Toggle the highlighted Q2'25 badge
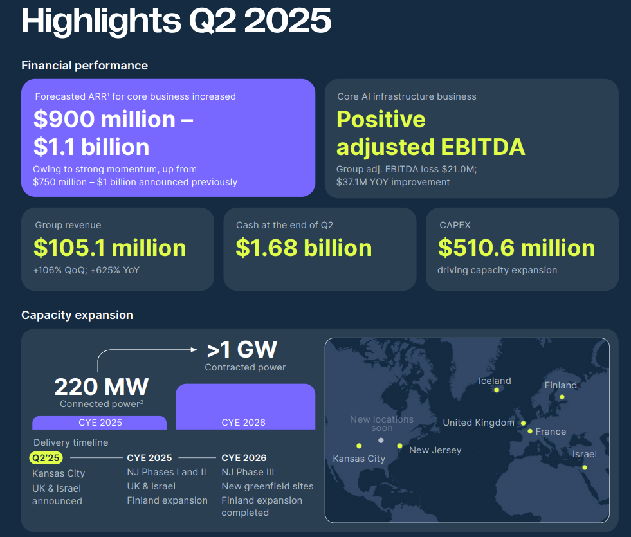 [x=45, y=458]
